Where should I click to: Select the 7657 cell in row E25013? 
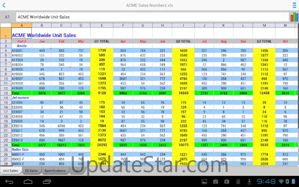tap(61, 140)
